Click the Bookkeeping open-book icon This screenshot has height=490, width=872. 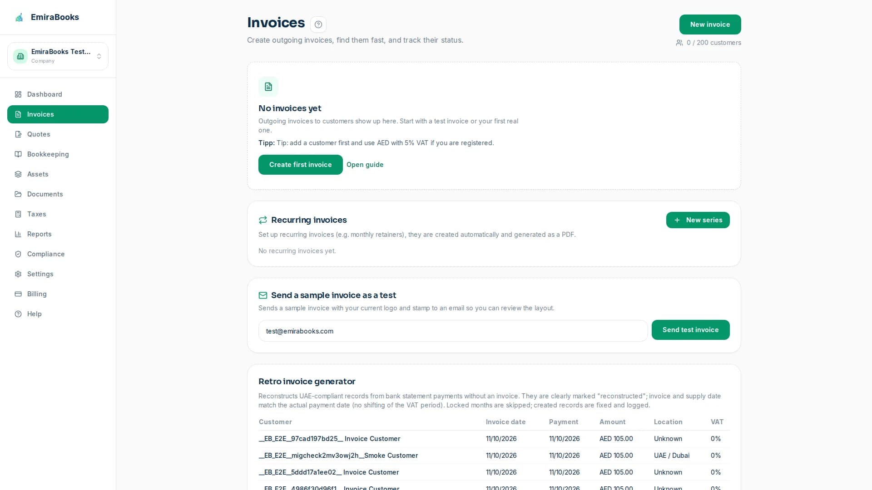[18, 154]
